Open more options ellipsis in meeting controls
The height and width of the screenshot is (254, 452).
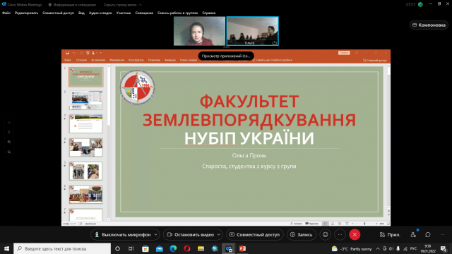[x=340, y=235]
